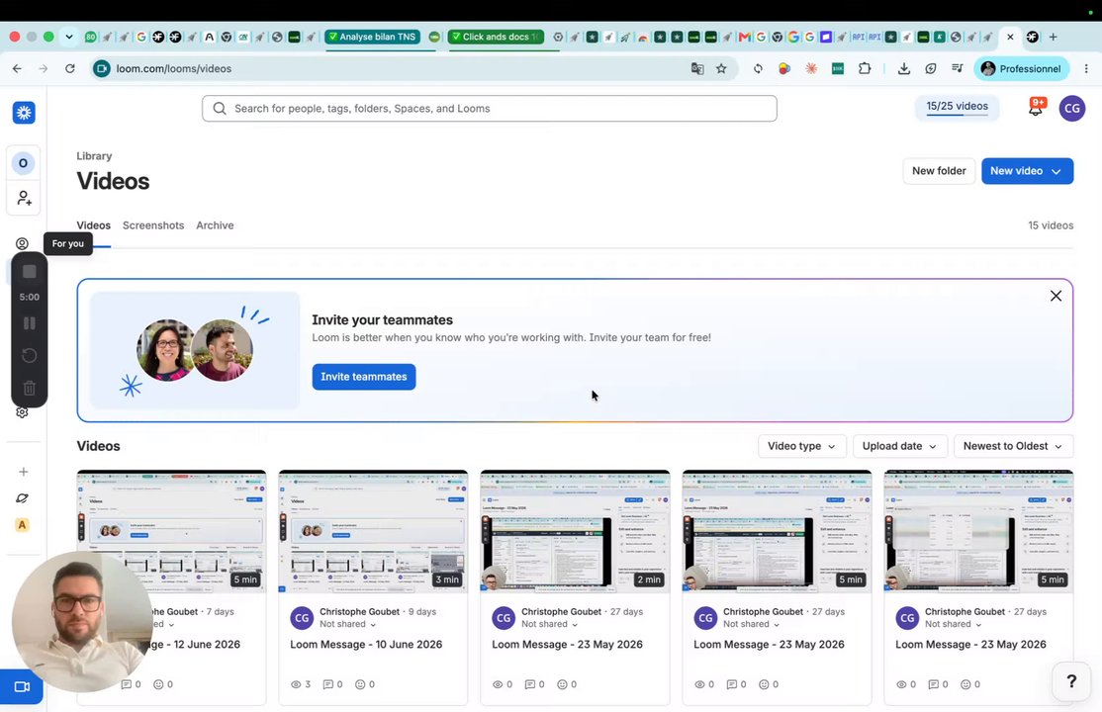Image resolution: width=1102 pixels, height=712 pixels.
Task: Open the browser downloads icon
Action: (x=904, y=68)
